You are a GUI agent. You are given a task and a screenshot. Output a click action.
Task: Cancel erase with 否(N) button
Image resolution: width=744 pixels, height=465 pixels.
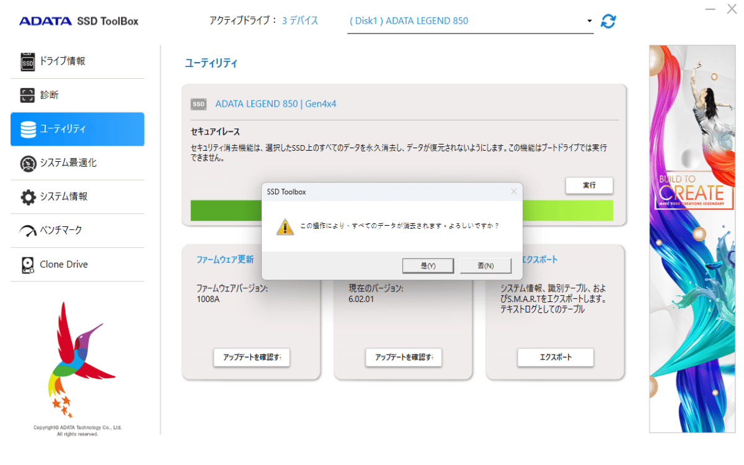(485, 265)
